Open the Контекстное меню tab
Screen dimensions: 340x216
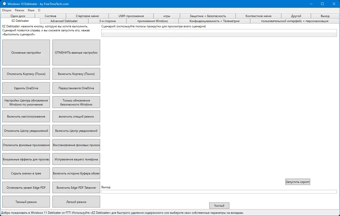point(258,16)
